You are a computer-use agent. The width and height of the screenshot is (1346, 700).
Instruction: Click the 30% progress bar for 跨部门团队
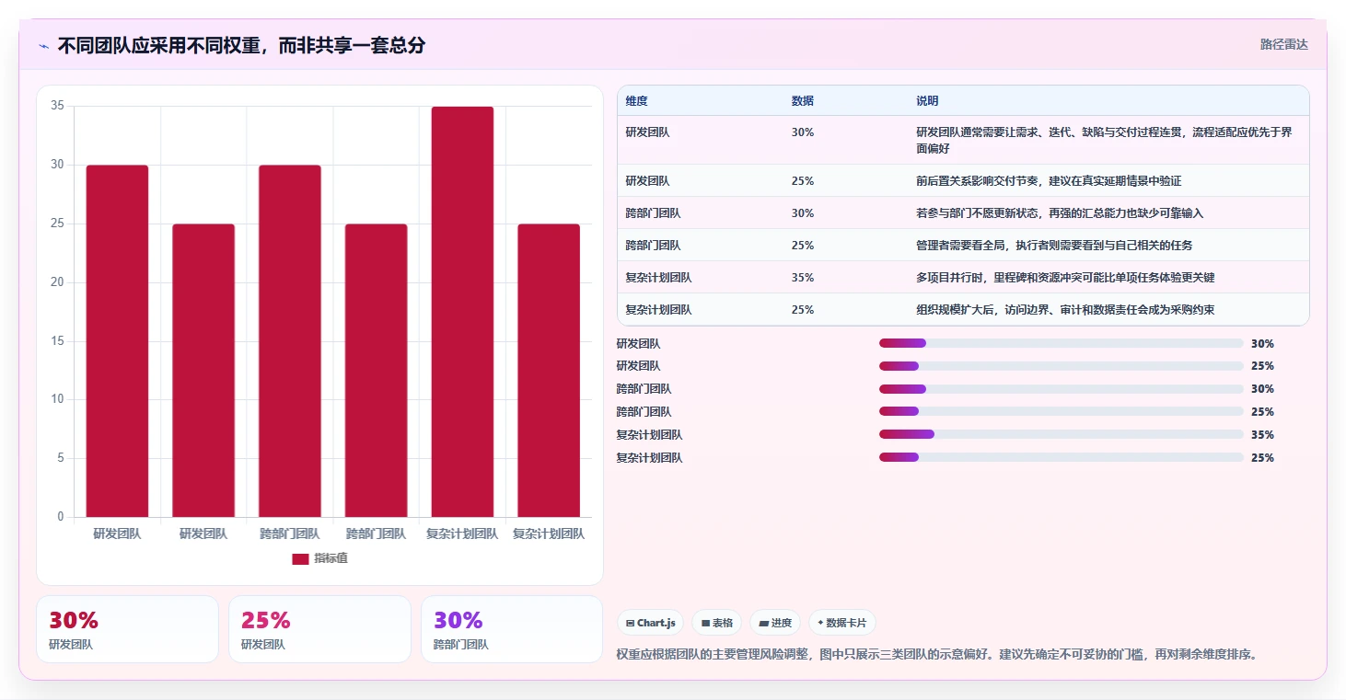[x=1061, y=389]
